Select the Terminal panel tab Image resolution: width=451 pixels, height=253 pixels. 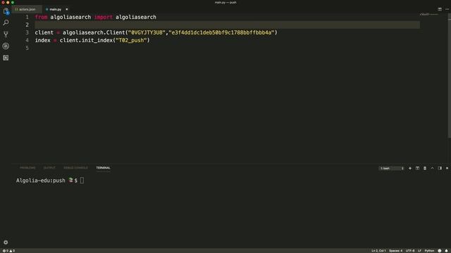[104, 168]
